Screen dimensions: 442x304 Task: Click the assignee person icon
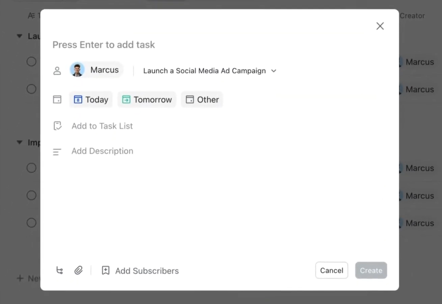57,70
